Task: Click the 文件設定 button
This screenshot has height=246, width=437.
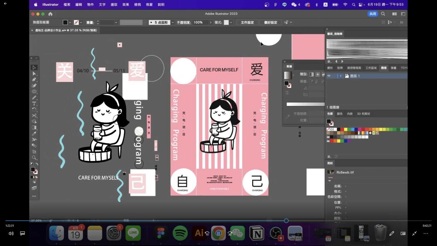Action: point(248,22)
